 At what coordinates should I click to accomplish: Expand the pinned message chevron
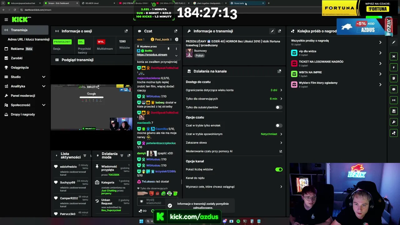(176, 56)
